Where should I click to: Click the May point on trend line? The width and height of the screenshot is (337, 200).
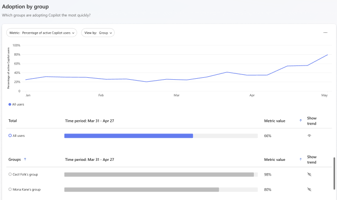coord(327,55)
